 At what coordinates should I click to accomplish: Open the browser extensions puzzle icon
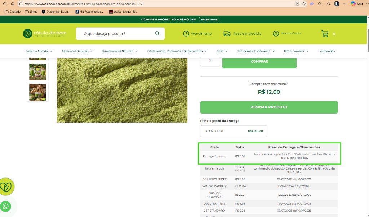(x=320, y=4)
